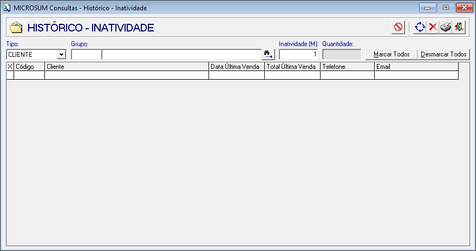476x251 pixels.
Task: Click the app icon in the title bar
Action: coord(6,8)
